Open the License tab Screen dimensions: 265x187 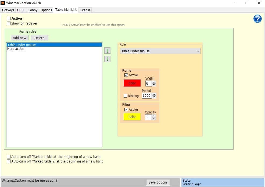coord(85,10)
